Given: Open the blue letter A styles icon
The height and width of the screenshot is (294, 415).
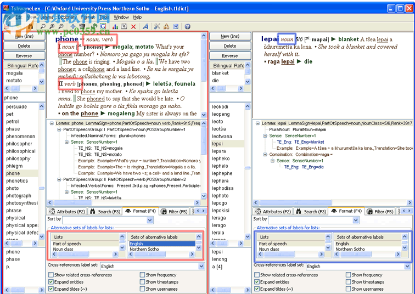Looking at the screenshot, I should [145, 26].
